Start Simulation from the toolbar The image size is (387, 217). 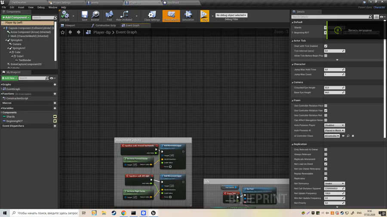(188, 16)
